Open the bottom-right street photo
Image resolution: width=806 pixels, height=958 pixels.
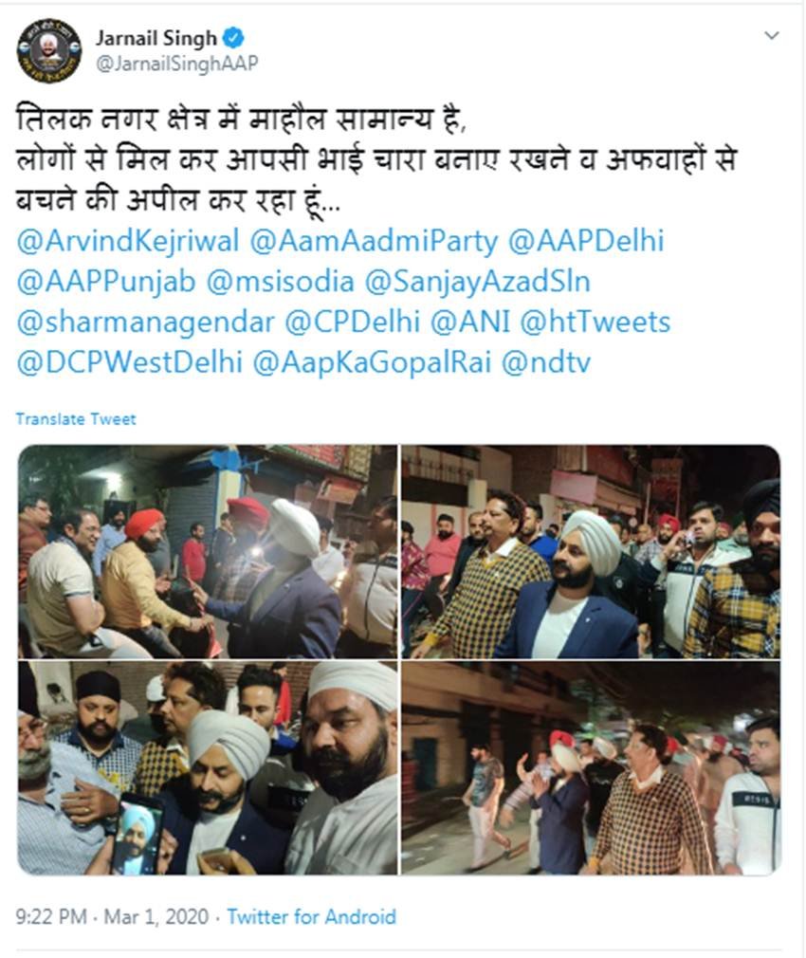[591, 768]
